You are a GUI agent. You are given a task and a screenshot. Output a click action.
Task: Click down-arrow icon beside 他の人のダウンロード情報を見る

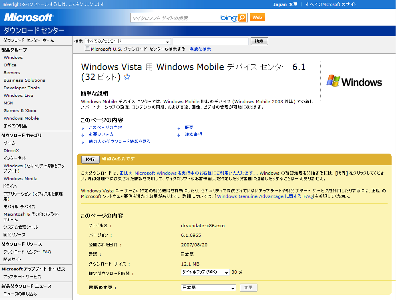pos(82,142)
